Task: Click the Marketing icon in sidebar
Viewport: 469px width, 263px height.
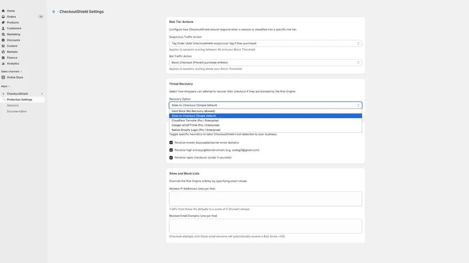Action: [4, 34]
